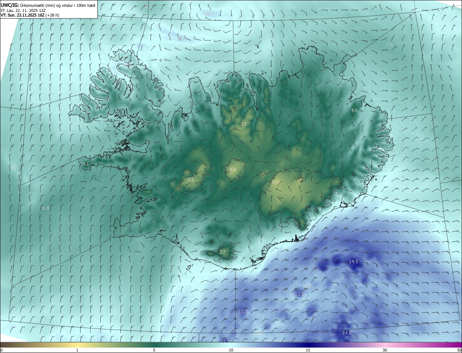This screenshot has height=353, width=462.
Task: Click the 'UWC/IG: Úrkomumætti (mm)' map title
Action: point(48,5)
